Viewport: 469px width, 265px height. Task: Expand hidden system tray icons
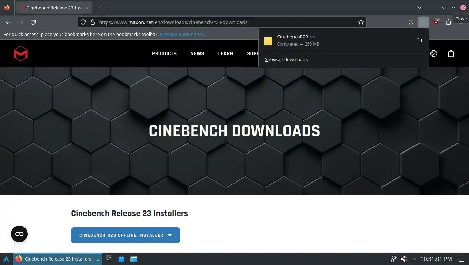(414, 259)
